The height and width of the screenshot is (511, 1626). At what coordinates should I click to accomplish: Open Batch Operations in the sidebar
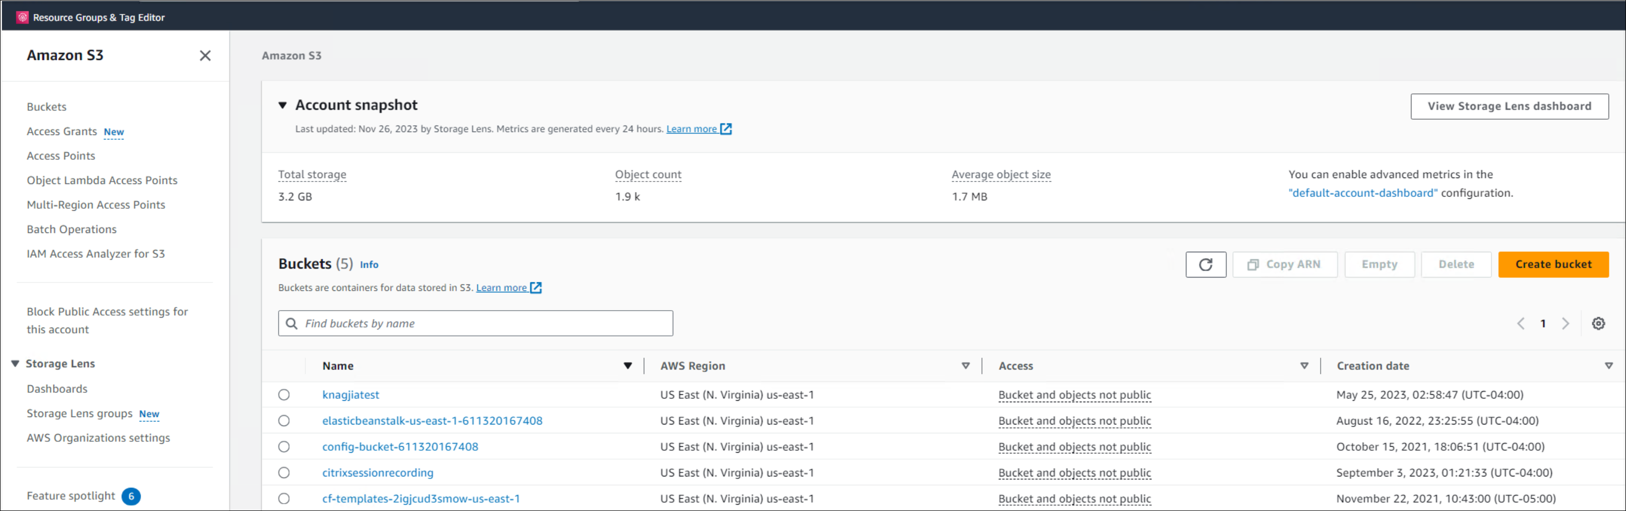pyautogui.click(x=71, y=229)
